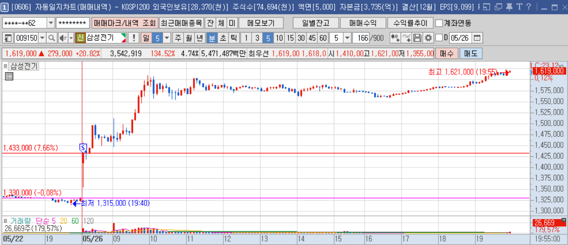Click the chart data grid icon under 삼성전기 label
The height and width of the screenshot is (245, 568).
9,76
